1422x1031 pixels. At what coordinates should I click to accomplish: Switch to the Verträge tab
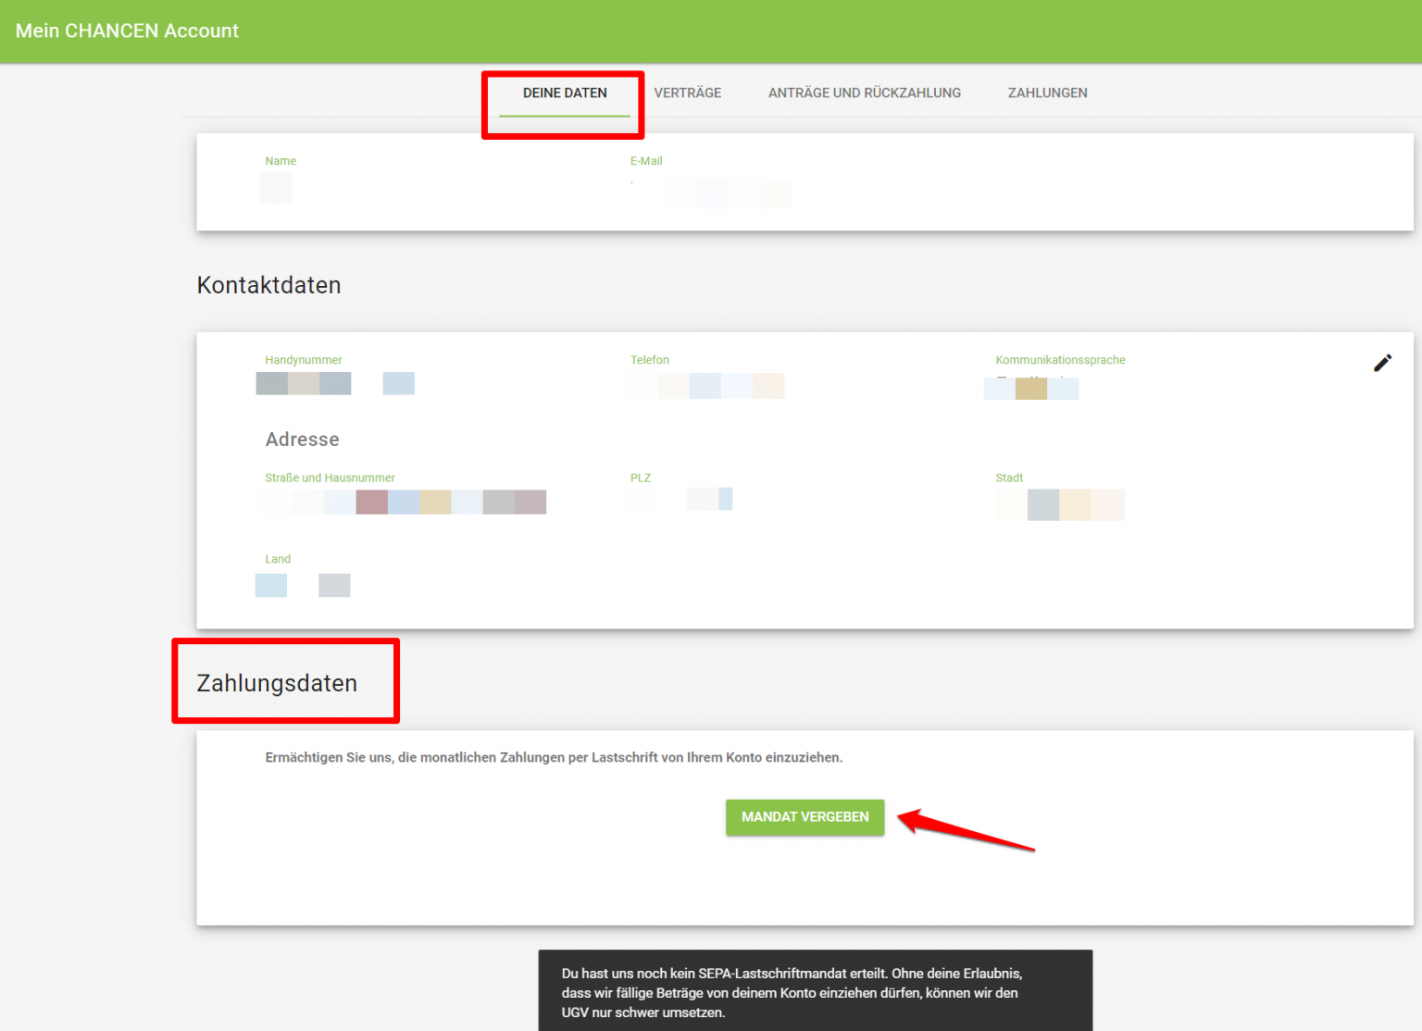687,93
